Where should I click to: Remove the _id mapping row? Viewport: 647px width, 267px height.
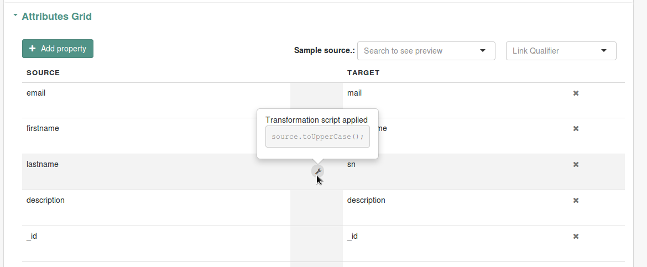click(576, 237)
